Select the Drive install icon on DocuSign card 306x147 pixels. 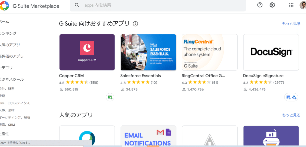click(x=294, y=97)
